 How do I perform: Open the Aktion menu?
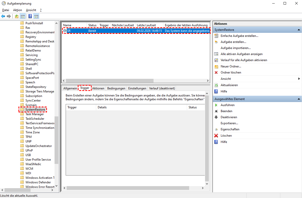coord(17,10)
